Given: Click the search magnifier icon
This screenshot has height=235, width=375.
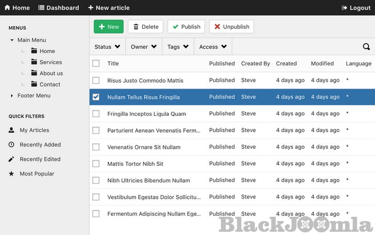Looking at the screenshot, I should pyautogui.click(x=366, y=47).
